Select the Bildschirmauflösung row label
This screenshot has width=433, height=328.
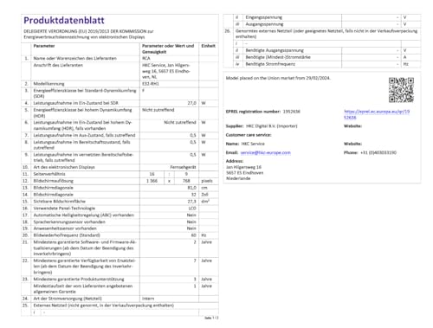pyautogui.click(x=54, y=181)
